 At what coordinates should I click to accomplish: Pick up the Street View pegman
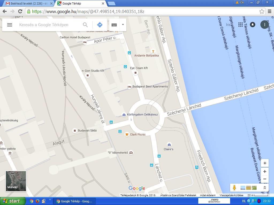[x=234, y=188]
